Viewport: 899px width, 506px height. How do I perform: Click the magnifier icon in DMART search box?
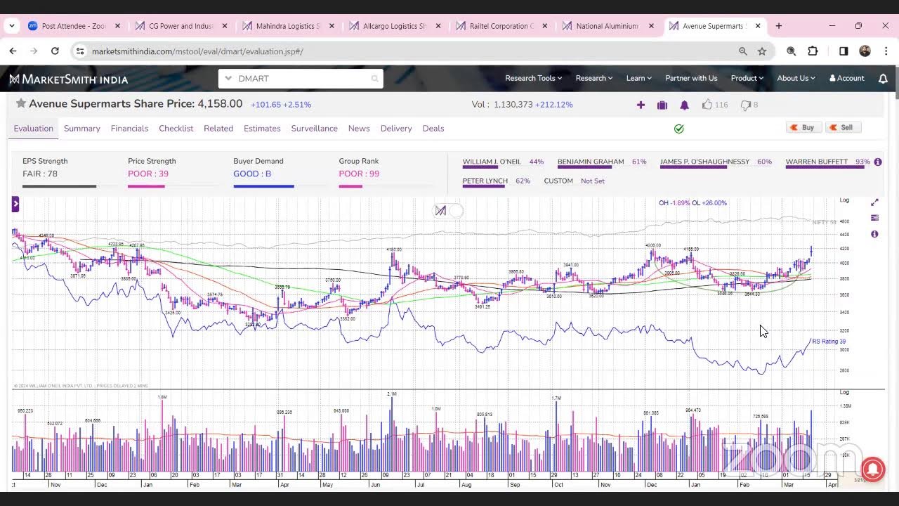(x=374, y=79)
